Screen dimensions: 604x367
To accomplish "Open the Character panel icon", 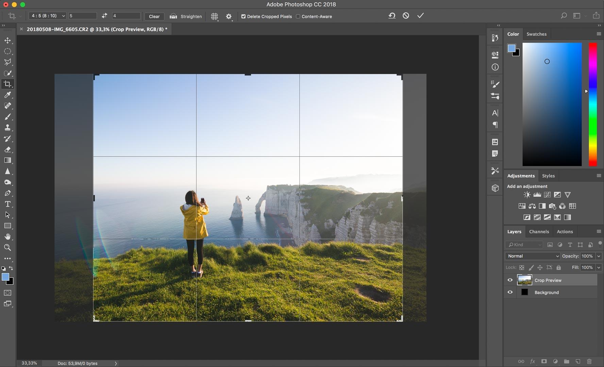I will coord(495,113).
